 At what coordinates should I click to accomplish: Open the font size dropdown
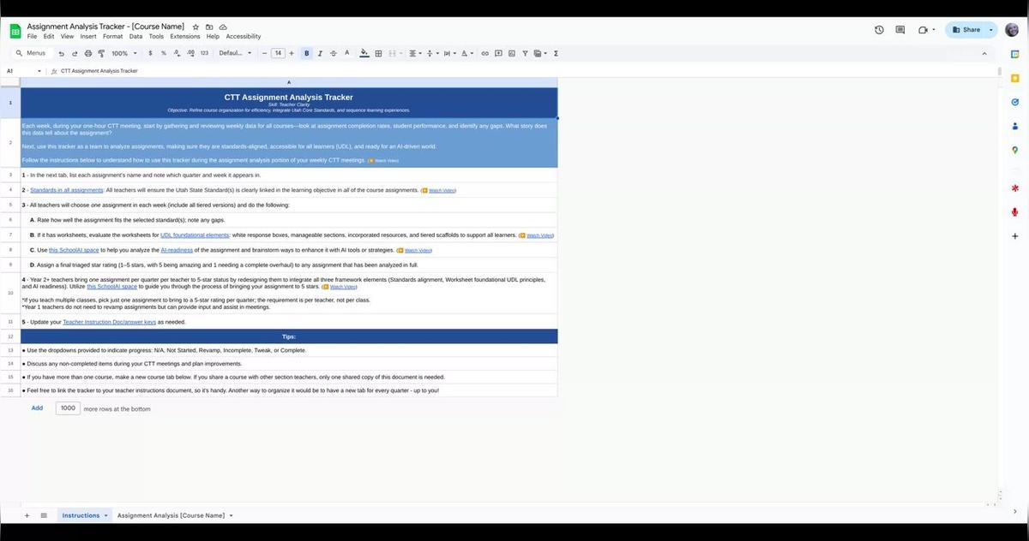[x=278, y=53]
